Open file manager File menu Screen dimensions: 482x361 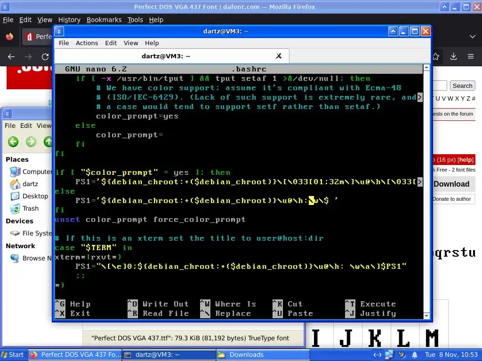pyautogui.click(x=10, y=126)
